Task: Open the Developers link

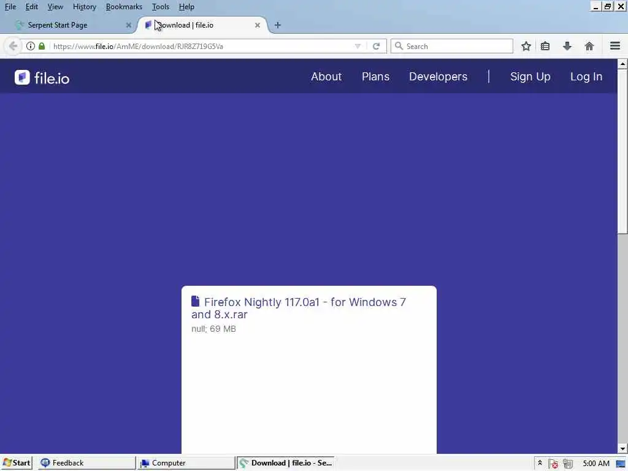Action: pyautogui.click(x=438, y=77)
